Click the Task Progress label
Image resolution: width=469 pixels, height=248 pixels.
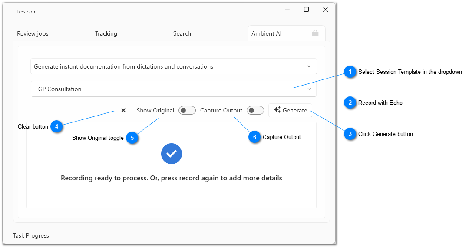tap(31, 235)
